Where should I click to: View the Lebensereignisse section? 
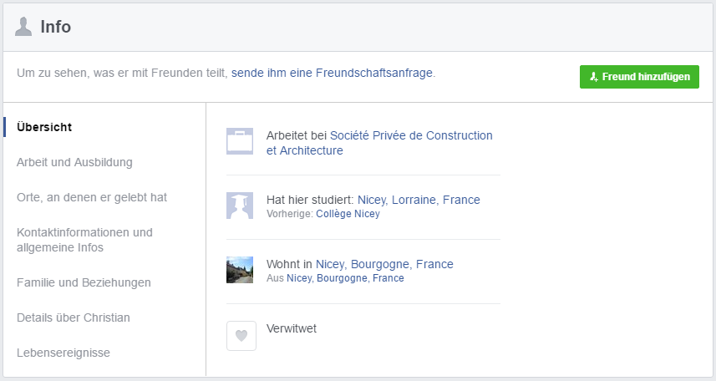coord(63,353)
